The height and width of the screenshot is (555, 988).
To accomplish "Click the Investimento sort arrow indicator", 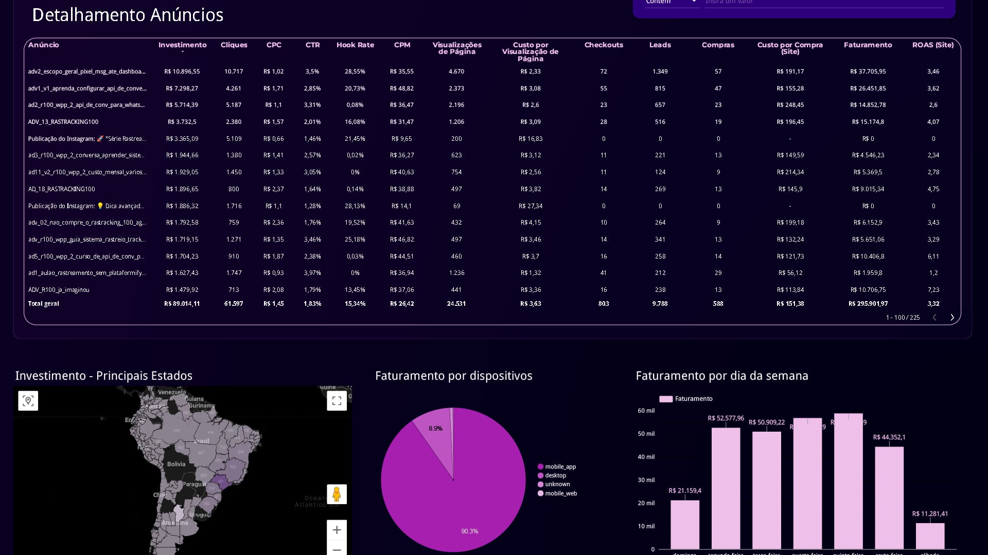I will click(x=183, y=52).
